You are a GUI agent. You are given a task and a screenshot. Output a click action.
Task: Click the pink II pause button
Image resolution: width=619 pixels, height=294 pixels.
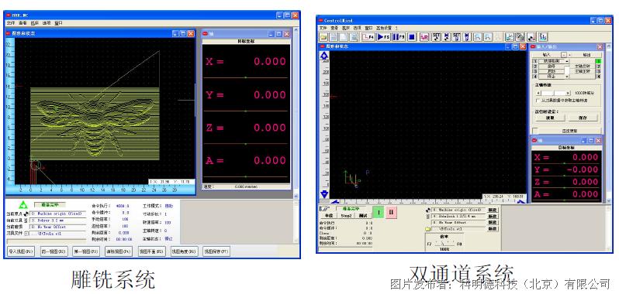click(391, 213)
